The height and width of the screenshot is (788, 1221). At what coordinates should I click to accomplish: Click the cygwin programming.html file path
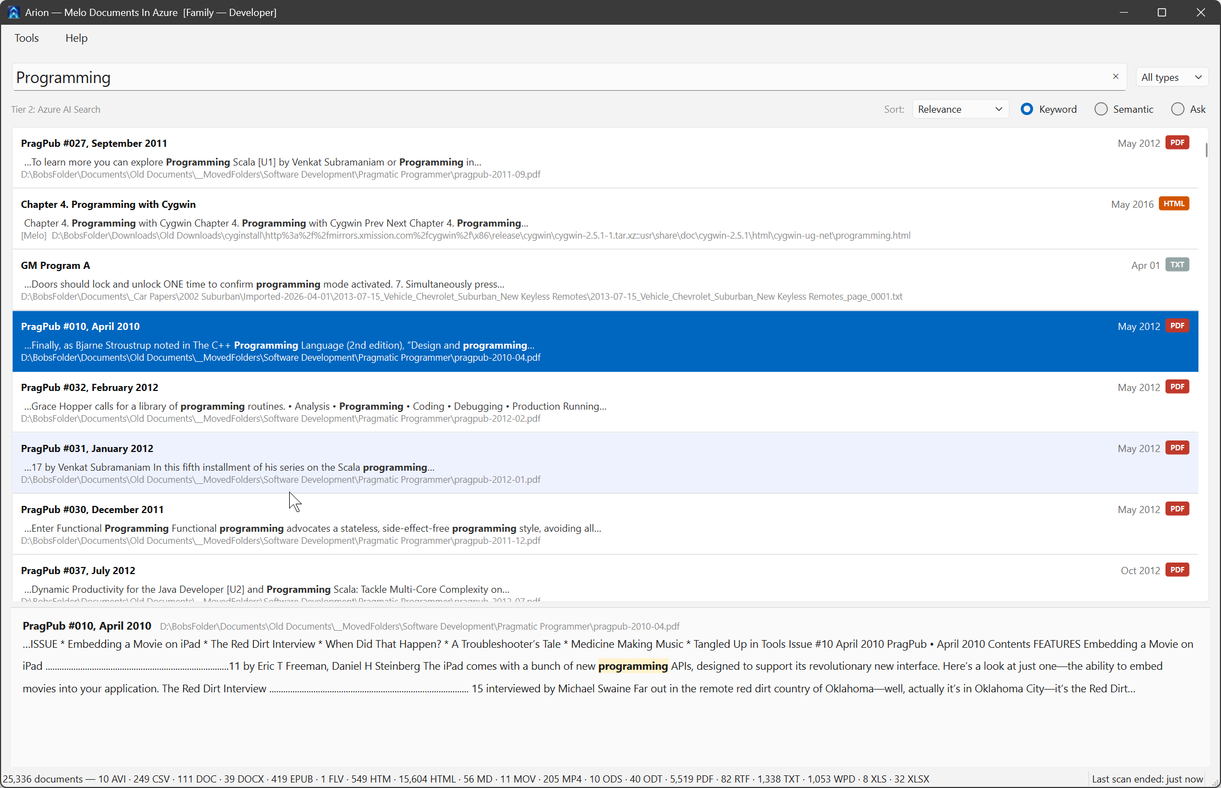pyautogui.click(x=466, y=235)
